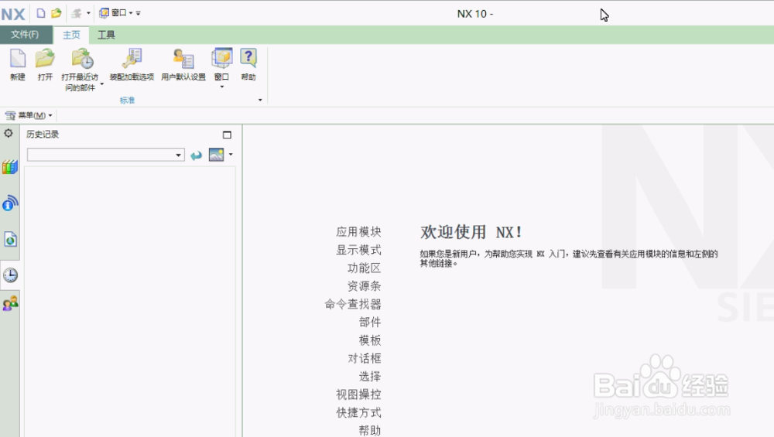
Task: Expand picture view options arrow in History panel
Action: click(231, 155)
